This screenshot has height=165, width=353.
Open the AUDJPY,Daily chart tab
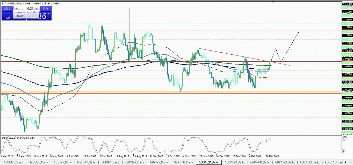tap(62, 162)
